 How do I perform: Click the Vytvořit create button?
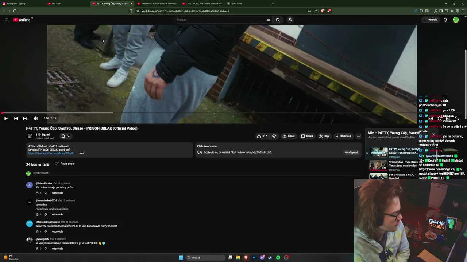[431, 20]
